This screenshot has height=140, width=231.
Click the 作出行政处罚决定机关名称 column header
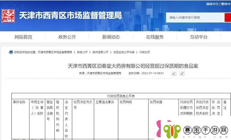202,108
